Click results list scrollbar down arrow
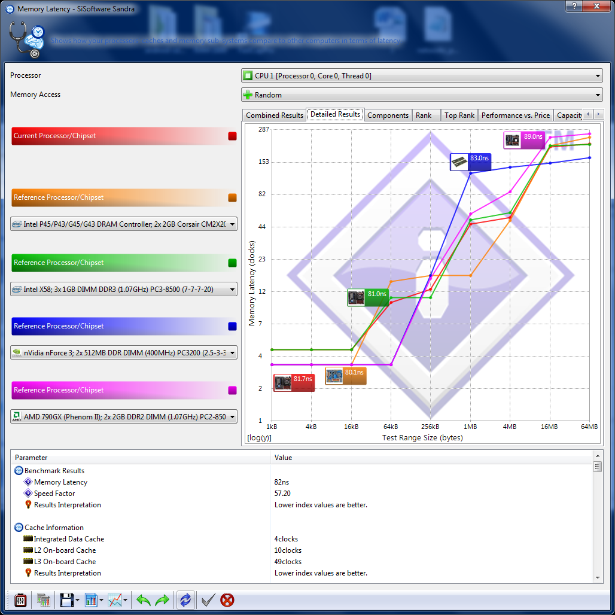This screenshot has width=615, height=615. point(597,578)
